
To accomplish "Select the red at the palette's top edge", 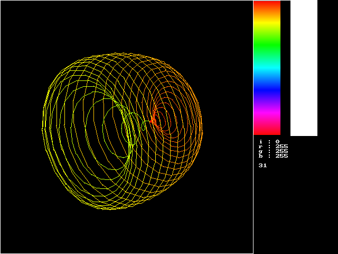I will 267,3.
